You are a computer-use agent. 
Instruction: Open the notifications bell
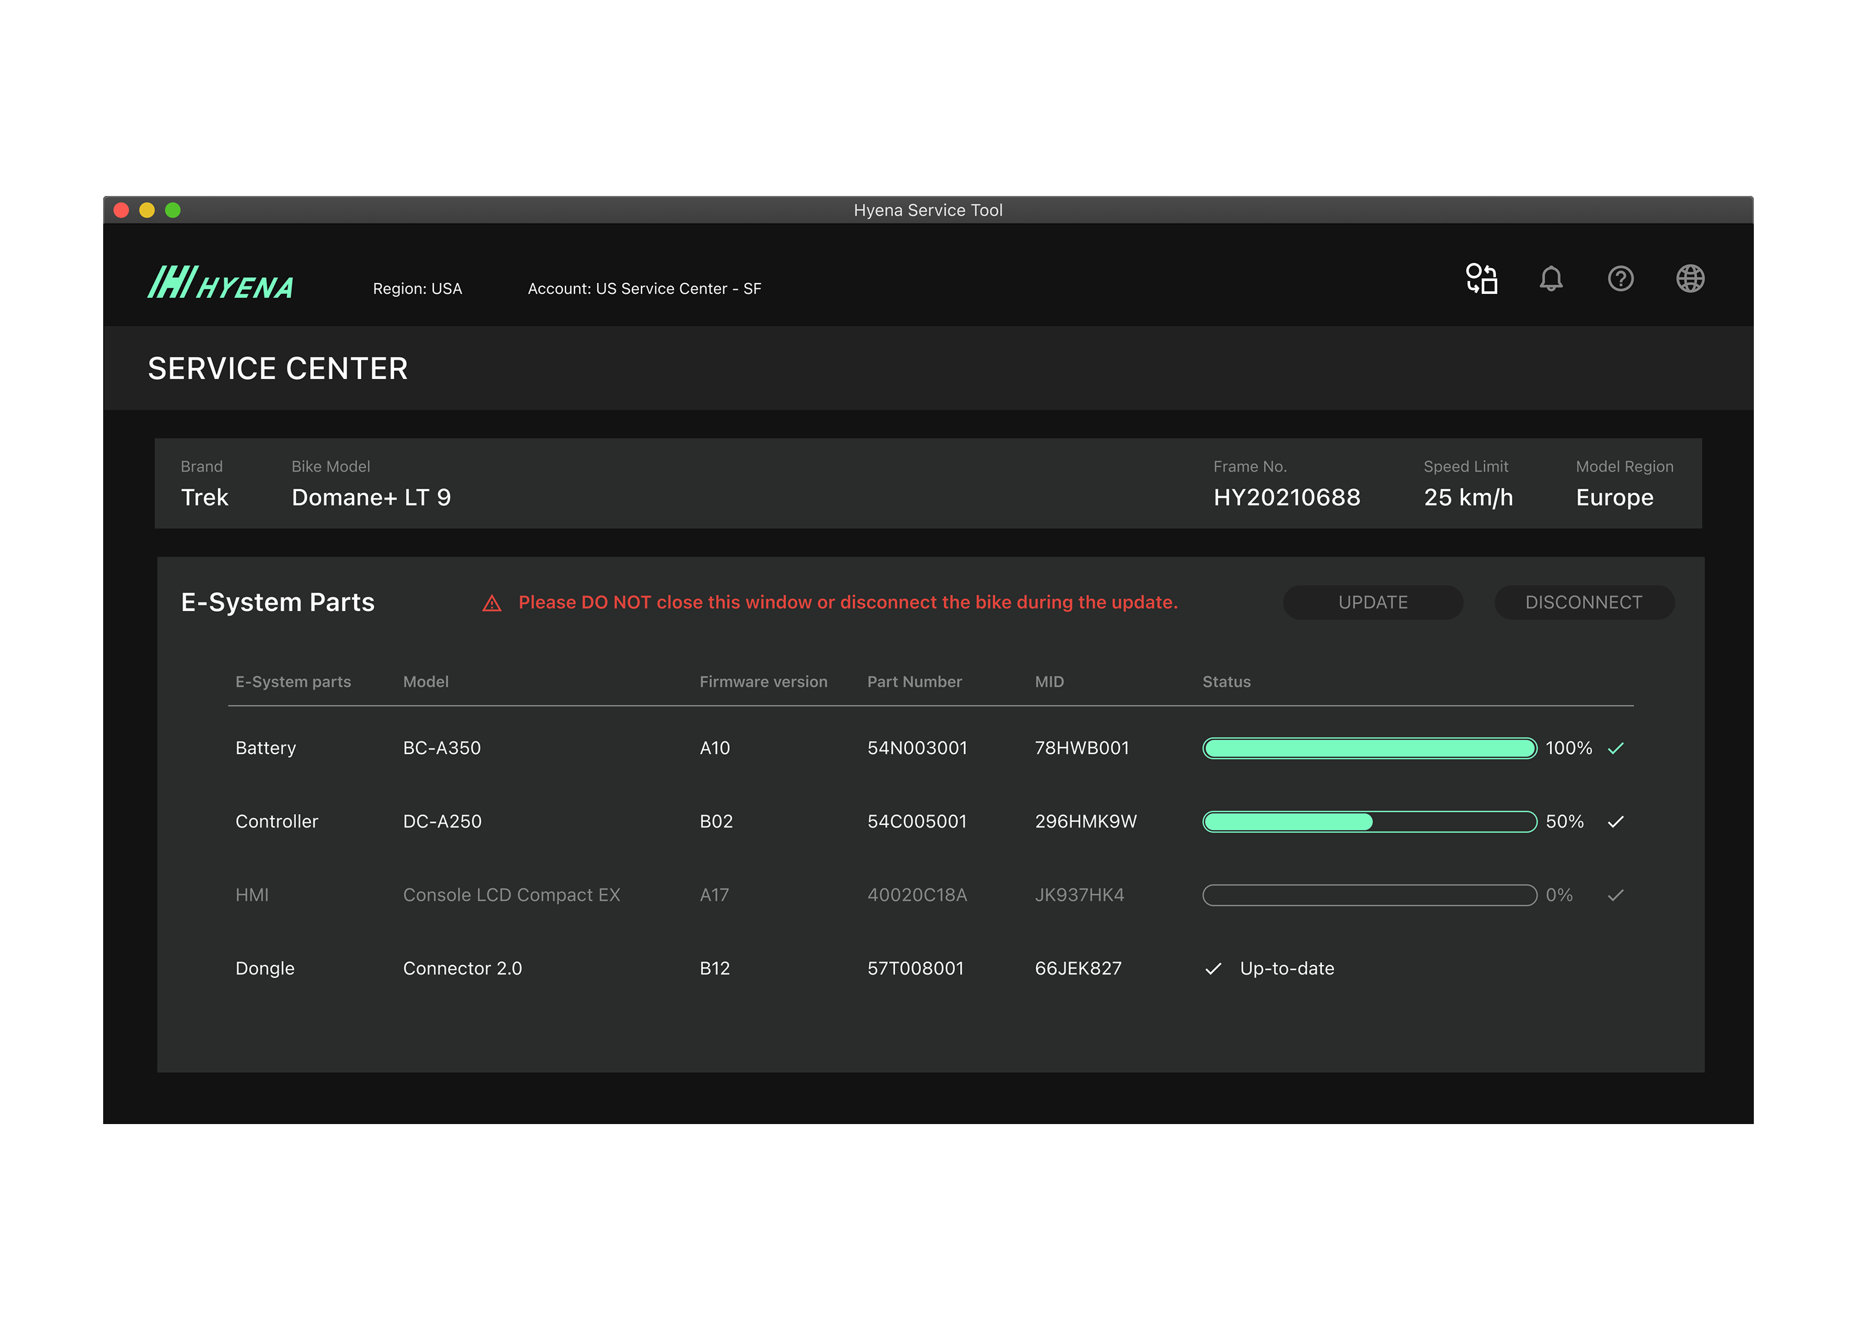(x=1551, y=279)
